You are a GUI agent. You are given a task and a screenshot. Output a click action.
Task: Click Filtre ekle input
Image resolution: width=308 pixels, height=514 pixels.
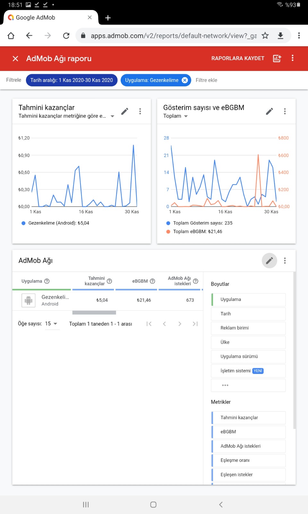(206, 80)
